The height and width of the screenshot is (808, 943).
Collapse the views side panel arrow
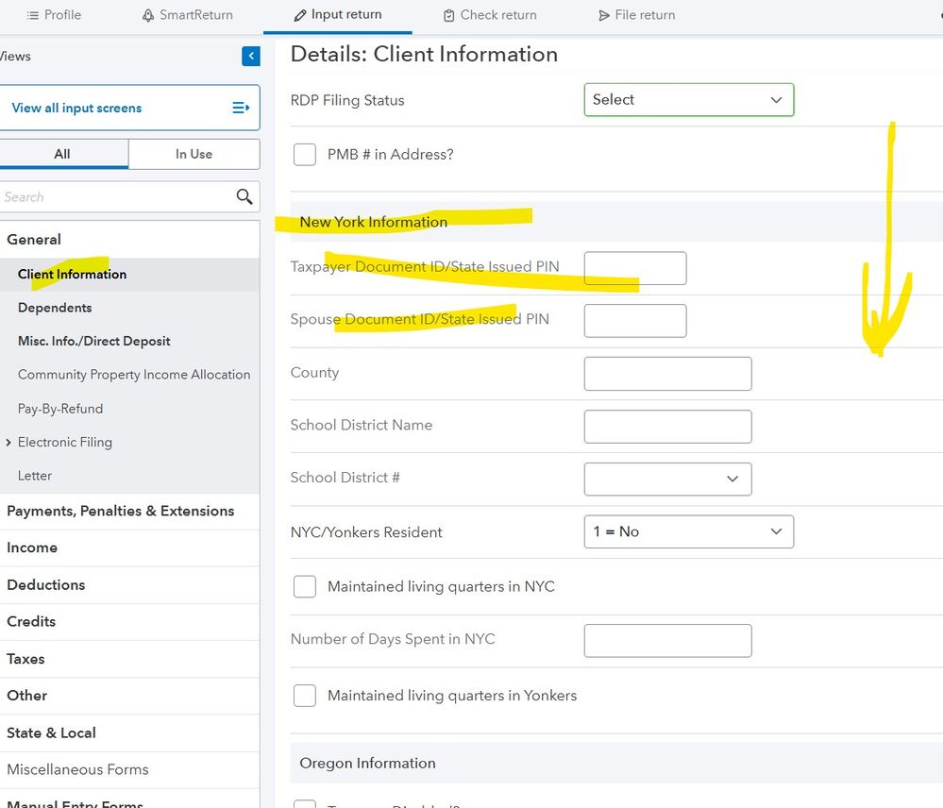[x=251, y=56]
